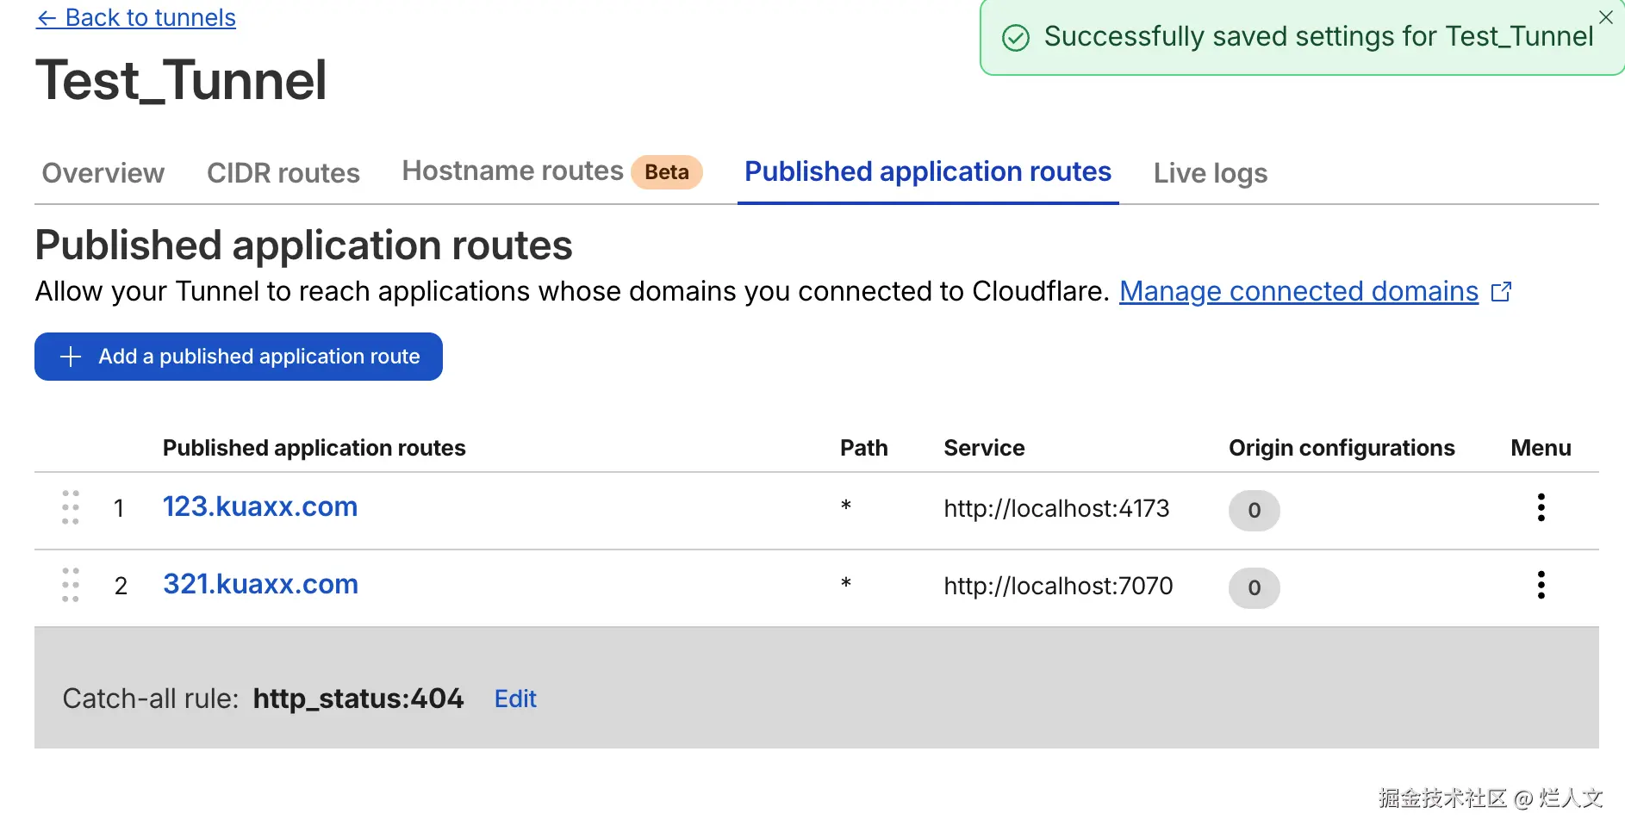Open the three-dot menu for 123.kuaxx.com
The width and height of the screenshot is (1625, 832).
click(x=1541, y=508)
